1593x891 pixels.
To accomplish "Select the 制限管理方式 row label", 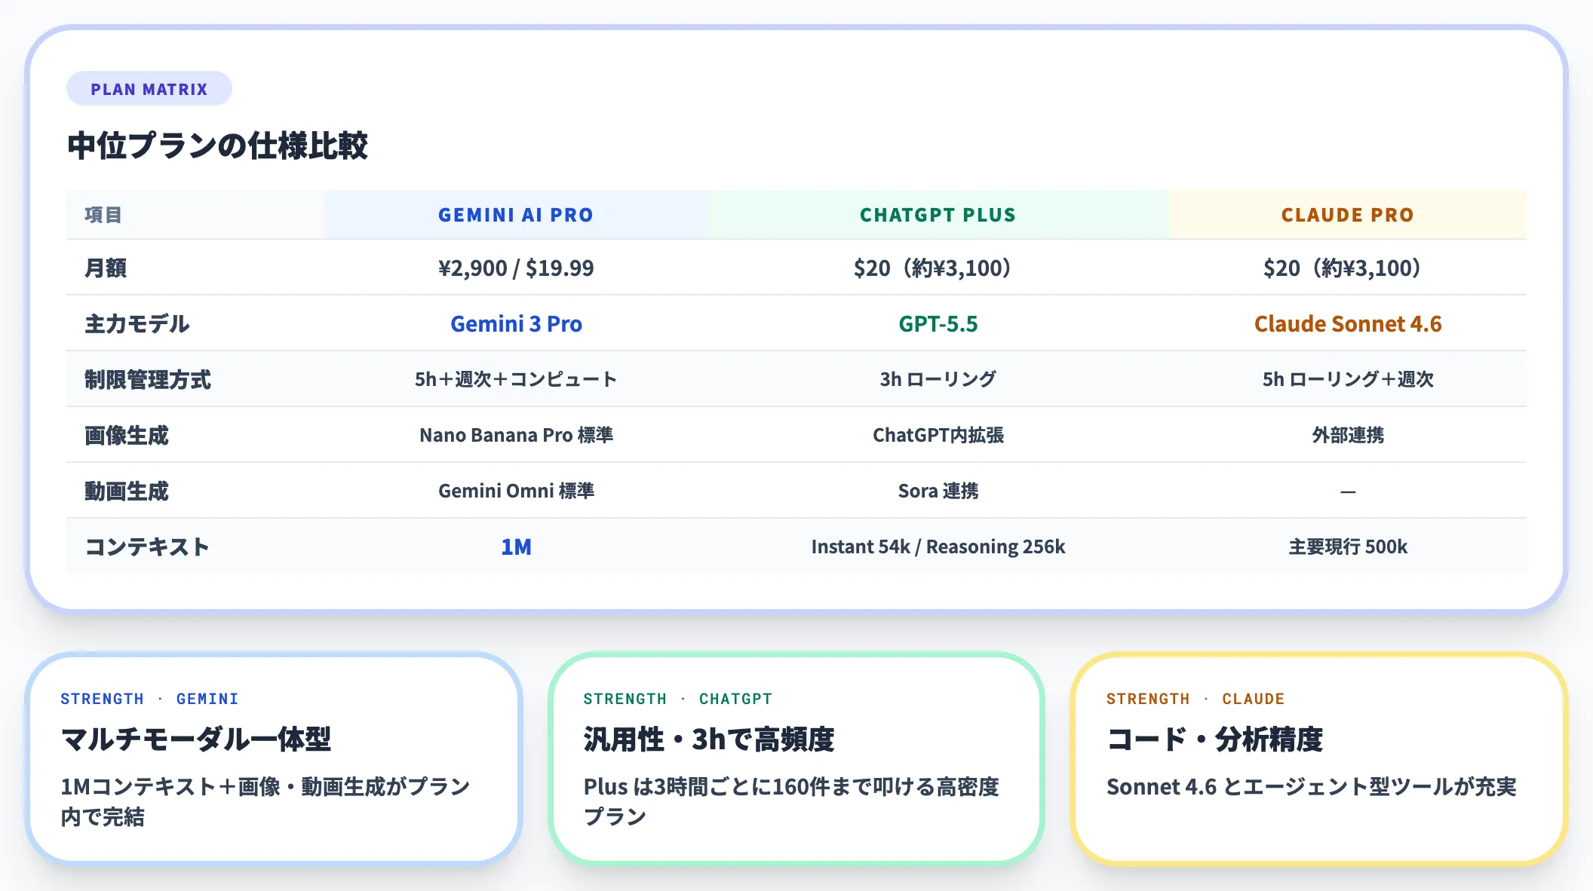I will (148, 379).
